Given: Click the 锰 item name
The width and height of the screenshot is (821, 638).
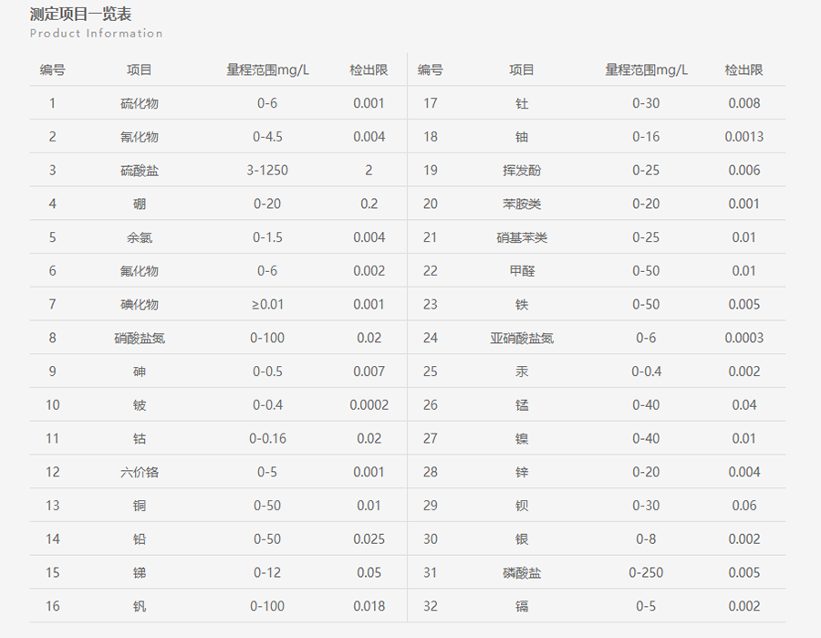Looking at the screenshot, I should tap(522, 405).
